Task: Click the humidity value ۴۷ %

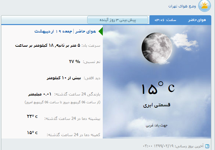Action: coord(74,62)
